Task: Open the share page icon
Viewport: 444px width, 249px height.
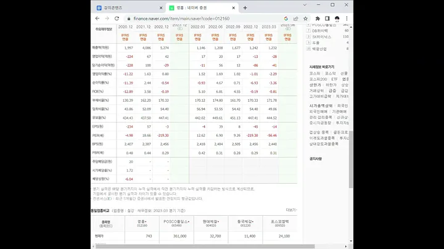Action: point(295,18)
